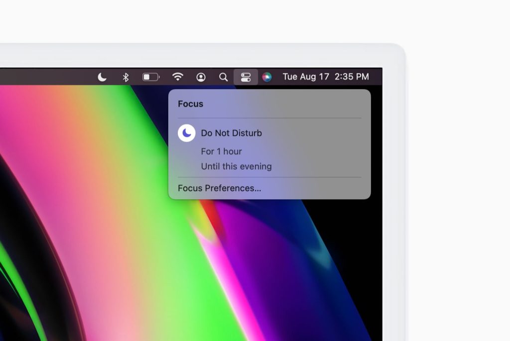Open the Bluetooth status menu
This screenshot has width=510, height=341.
pos(126,77)
